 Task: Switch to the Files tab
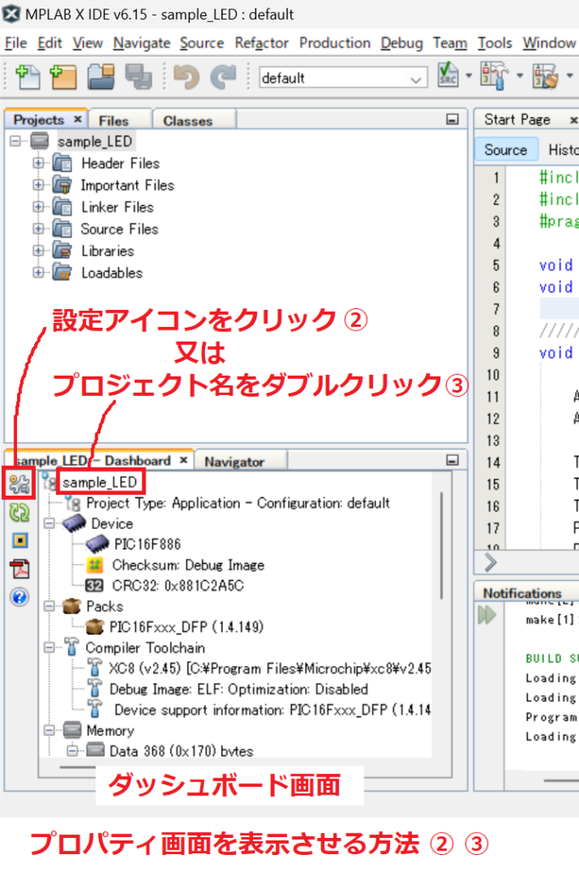(113, 120)
